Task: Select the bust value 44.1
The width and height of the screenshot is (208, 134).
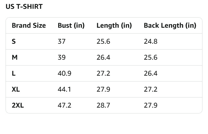Action: 64,89
